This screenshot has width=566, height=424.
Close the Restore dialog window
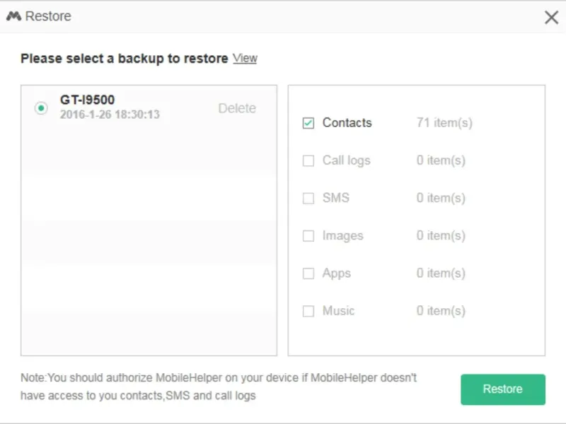click(x=551, y=18)
